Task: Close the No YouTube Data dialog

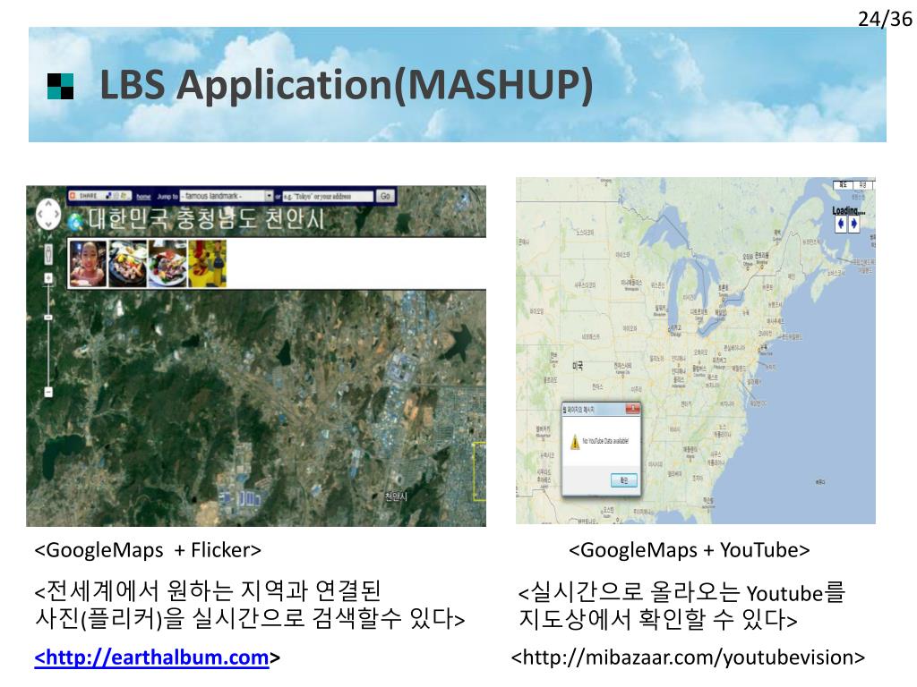Action: [x=633, y=409]
